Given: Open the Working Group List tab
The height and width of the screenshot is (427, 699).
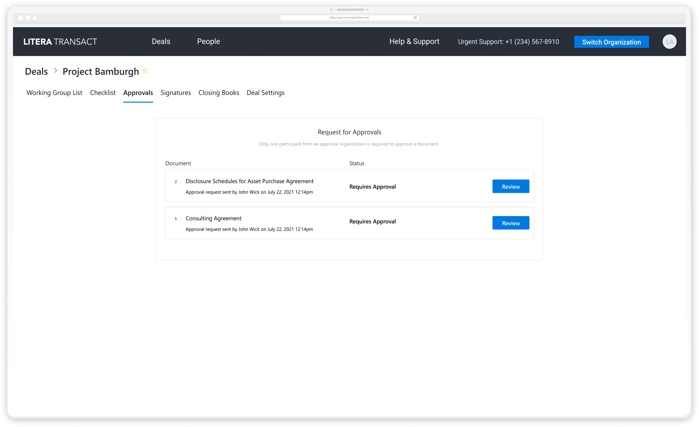Looking at the screenshot, I should [x=54, y=93].
